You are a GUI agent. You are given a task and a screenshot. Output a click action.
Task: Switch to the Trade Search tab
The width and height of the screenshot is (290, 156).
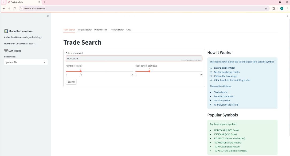click(69, 30)
